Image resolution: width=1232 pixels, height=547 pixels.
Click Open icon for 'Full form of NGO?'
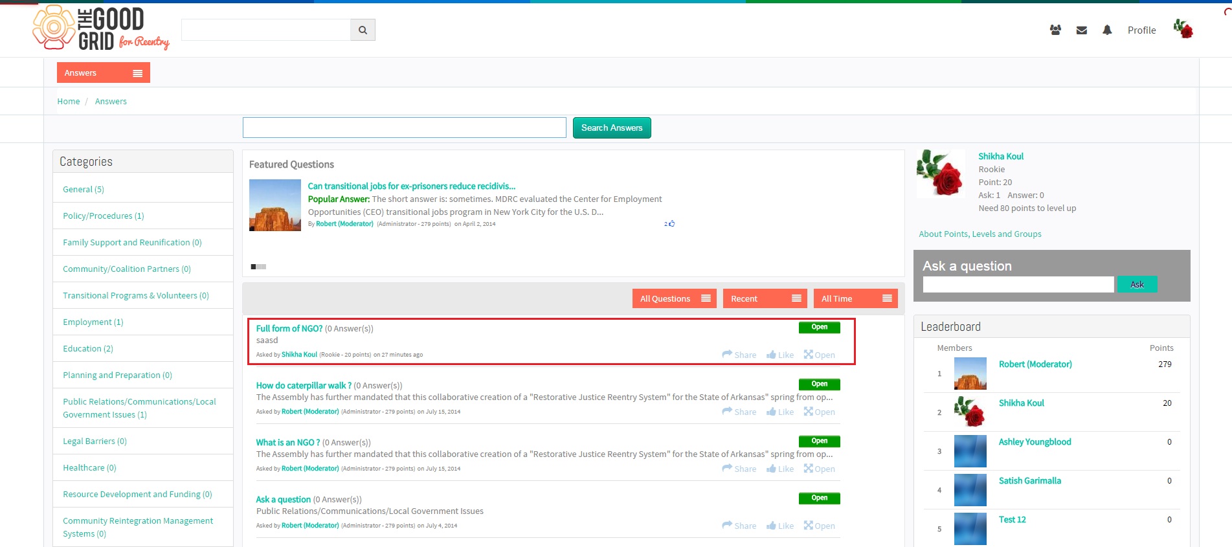(x=820, y=355)
